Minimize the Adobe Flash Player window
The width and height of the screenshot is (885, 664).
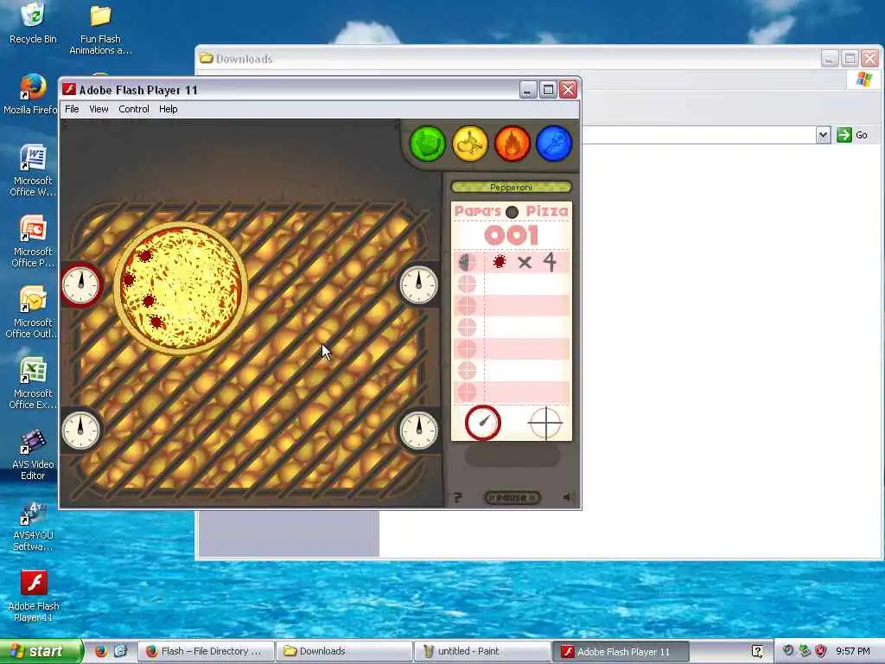pyautogui.click(x=528, y=90)
